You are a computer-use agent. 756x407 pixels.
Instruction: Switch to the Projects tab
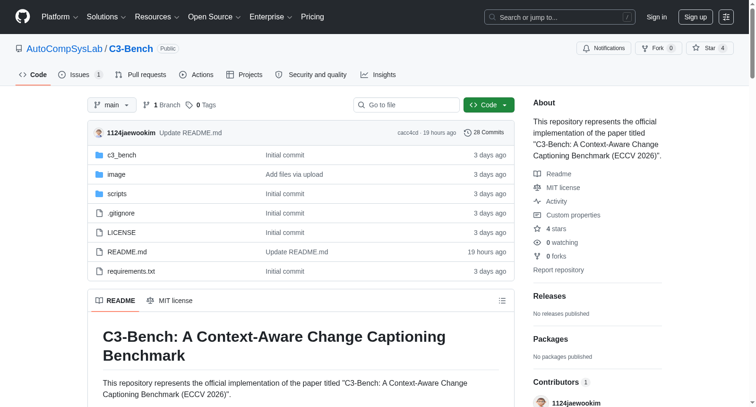click(244, 75)
